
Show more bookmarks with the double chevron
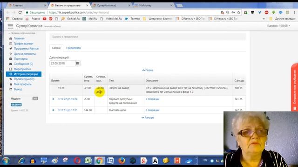264,19
